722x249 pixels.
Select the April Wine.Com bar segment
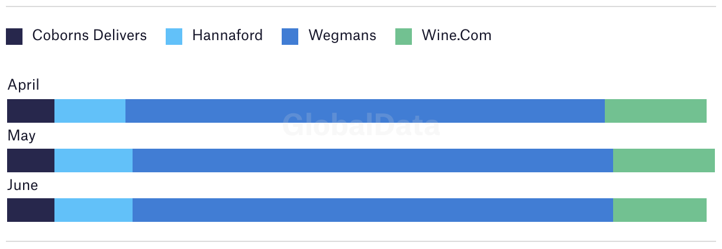coord(656,111)
